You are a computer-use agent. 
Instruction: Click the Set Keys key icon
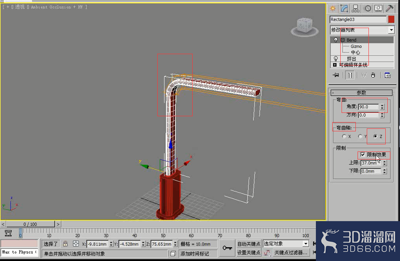(227, 248)
